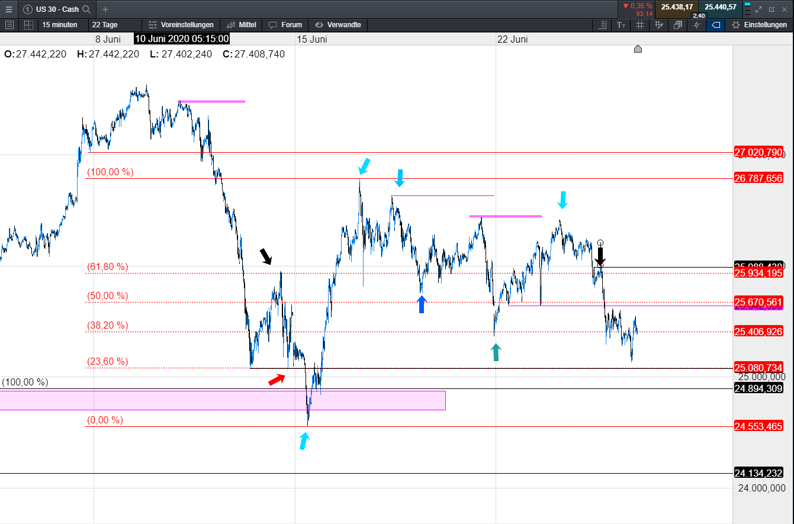Screen dimensions: 794x524
Task: Click the (0,00 %) Fibonacci label
Action: pyautogui.click(x=105, y=420)
